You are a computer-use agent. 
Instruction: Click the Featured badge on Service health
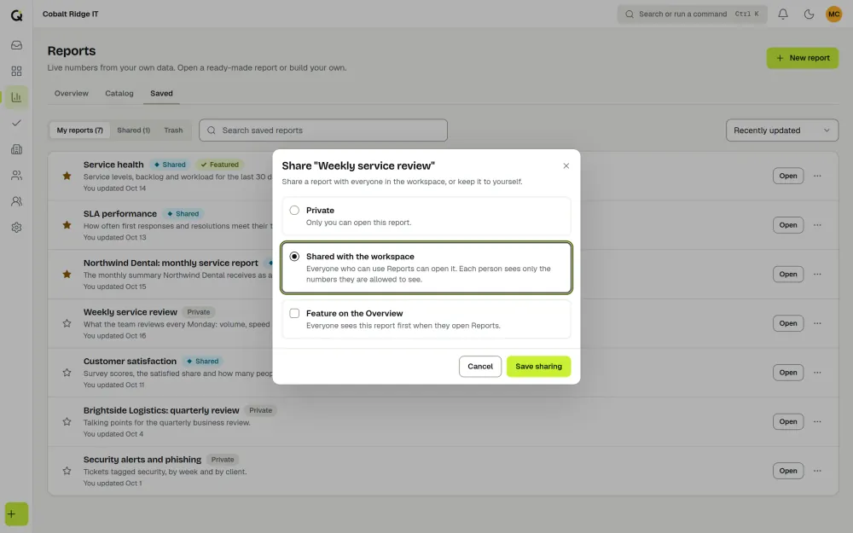tap(220, 165)
